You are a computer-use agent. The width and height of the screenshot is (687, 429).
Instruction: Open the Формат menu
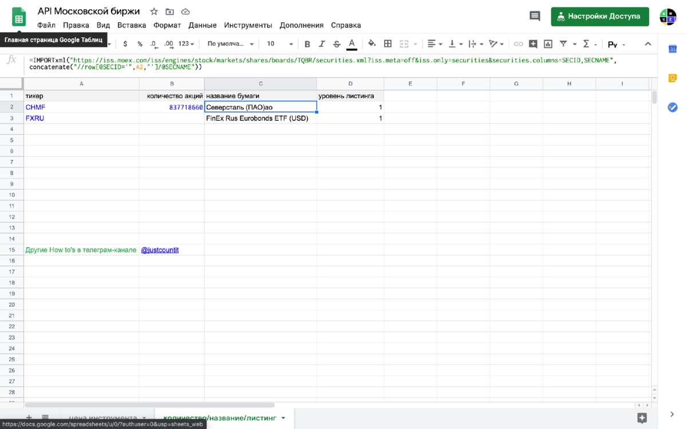pyautogui.click(x=167, y=25)
